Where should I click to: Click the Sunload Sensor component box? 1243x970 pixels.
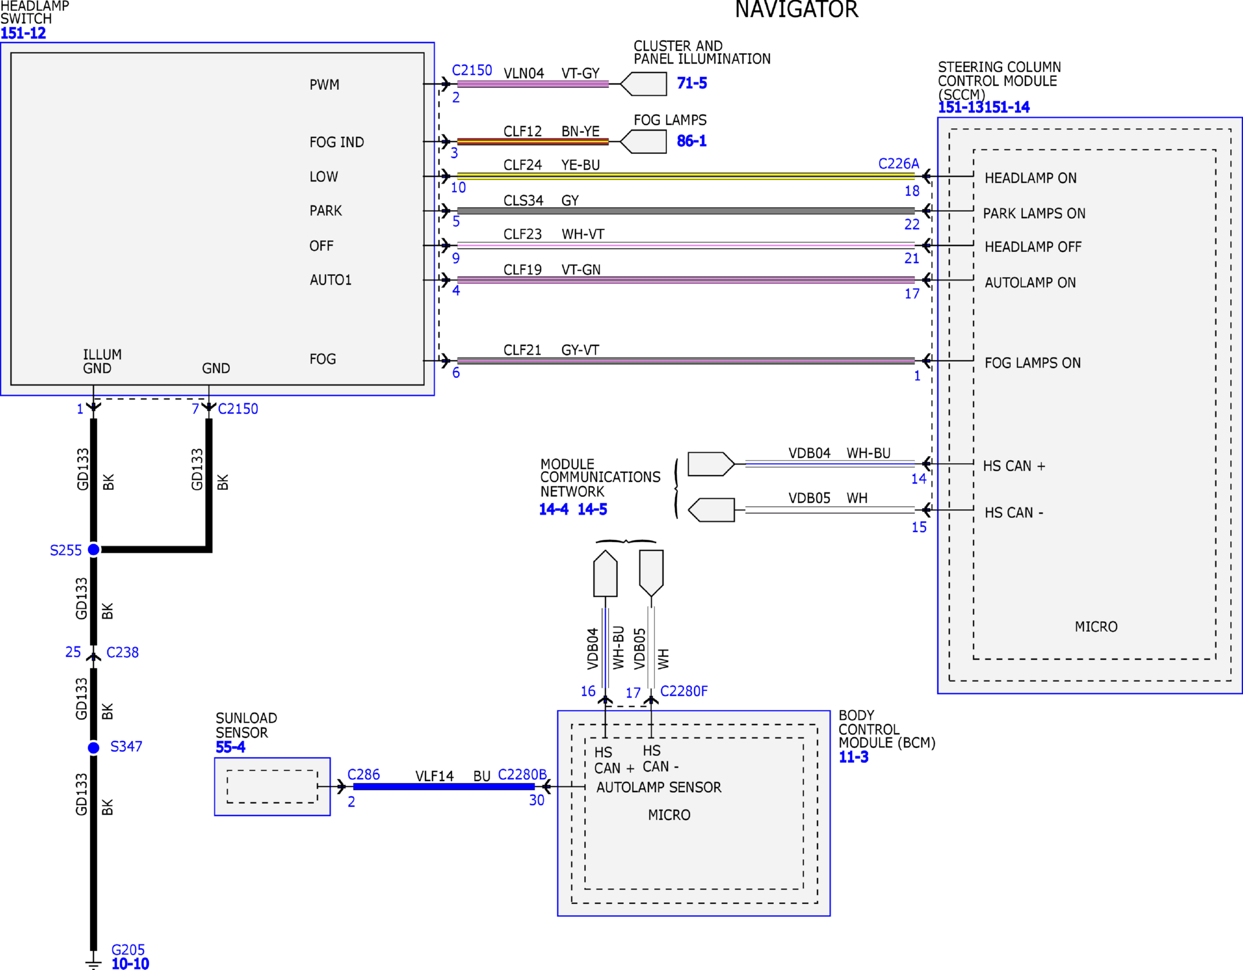(x=273, y=786)
